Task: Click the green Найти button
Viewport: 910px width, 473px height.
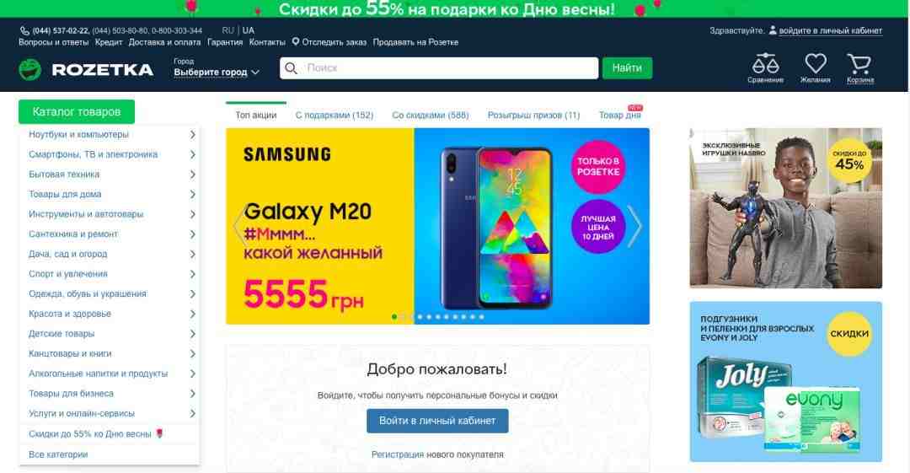Action: [627, 68]
